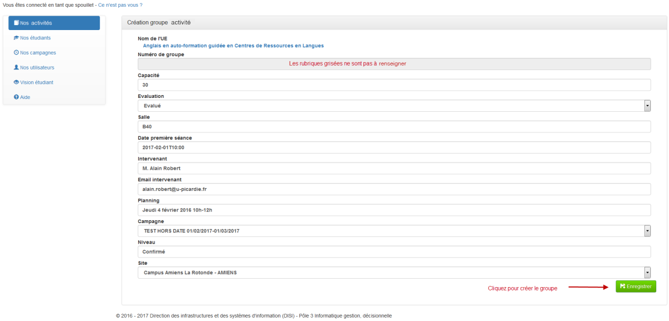Click the question mark icon beside Aide
This screenshot has width=669, height=321.
16,97
